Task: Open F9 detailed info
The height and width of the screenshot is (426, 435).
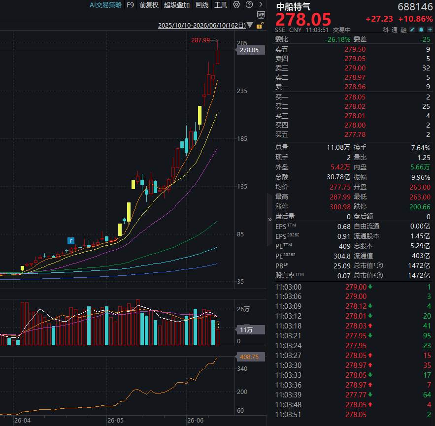Action: tap(130, 5)
